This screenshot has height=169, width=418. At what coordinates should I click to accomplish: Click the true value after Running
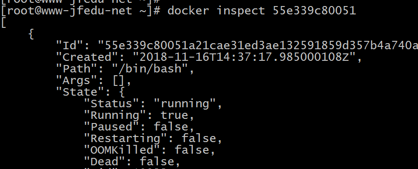tap(174, 115)
